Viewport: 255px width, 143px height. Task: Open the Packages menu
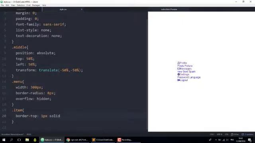click(36, 5)
